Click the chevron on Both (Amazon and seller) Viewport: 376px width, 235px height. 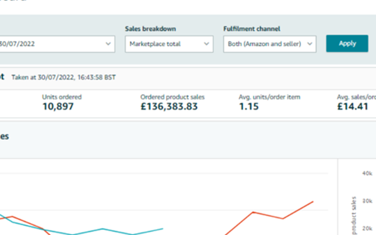coord(310,44)
